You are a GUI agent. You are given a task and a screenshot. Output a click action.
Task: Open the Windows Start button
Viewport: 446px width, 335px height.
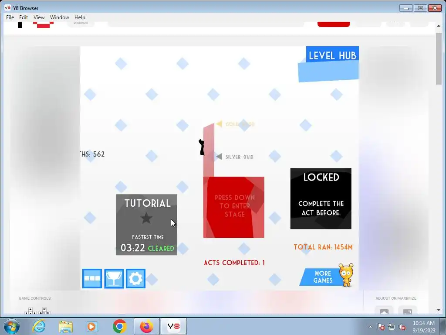click(x=11, y=326)
